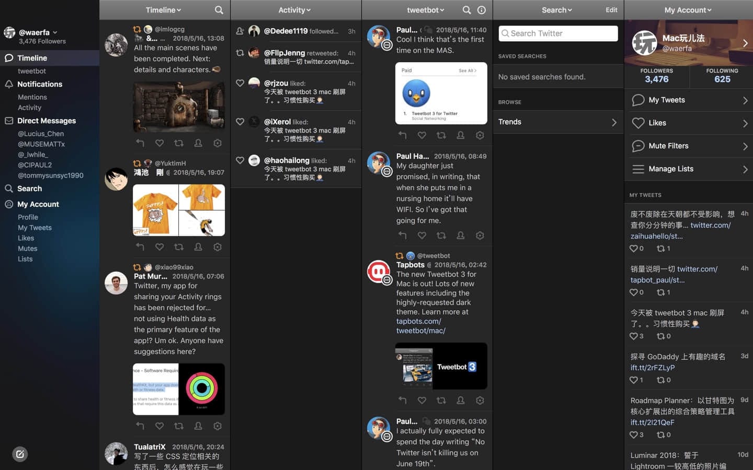The image size is (753, 470).
Task: Like the tweet about main scenes completed
Action: (159, 143)
